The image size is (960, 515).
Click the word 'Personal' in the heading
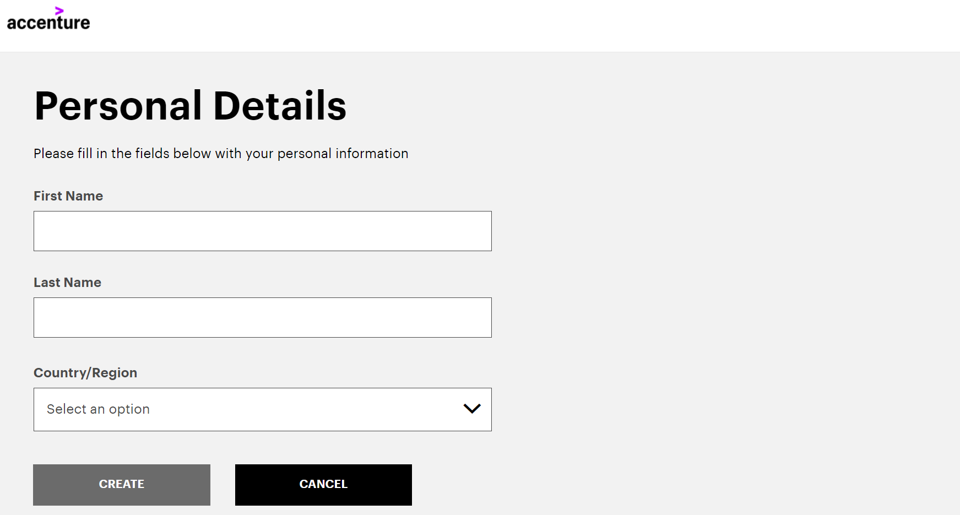[118, 106]
